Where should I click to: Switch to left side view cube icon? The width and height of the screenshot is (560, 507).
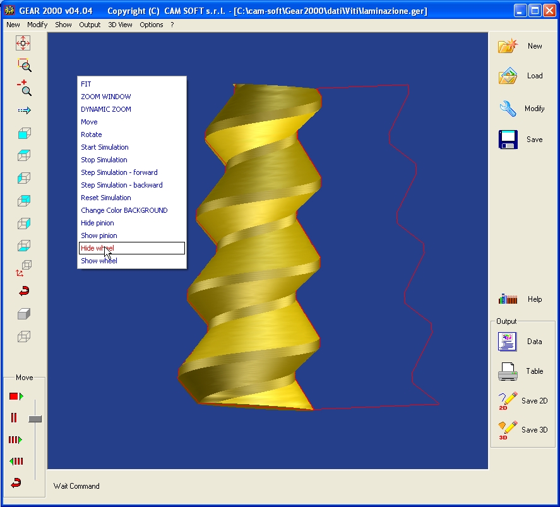click(24, 178)
